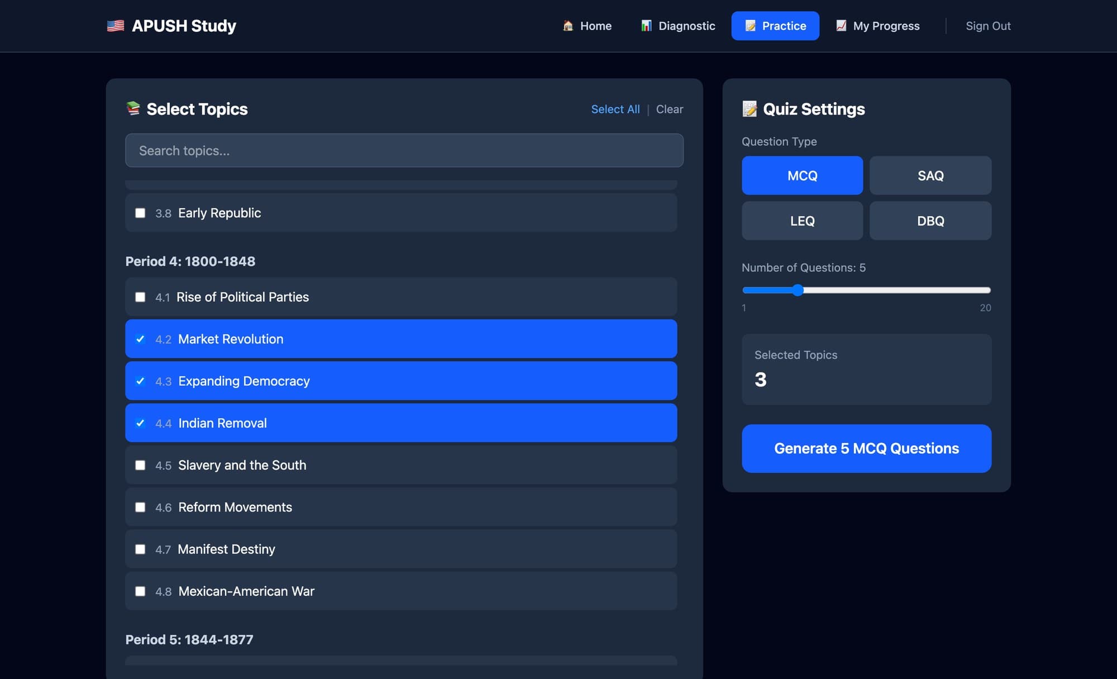The width and height of the screenshot is (1117, 679).
Task: Select the DBQ question type
Action: tap(930, 221)
